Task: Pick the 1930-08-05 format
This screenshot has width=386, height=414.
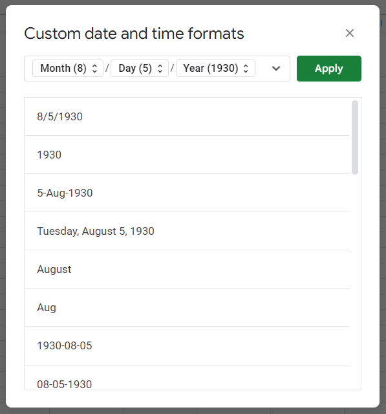Action: (x=187, y=346)
